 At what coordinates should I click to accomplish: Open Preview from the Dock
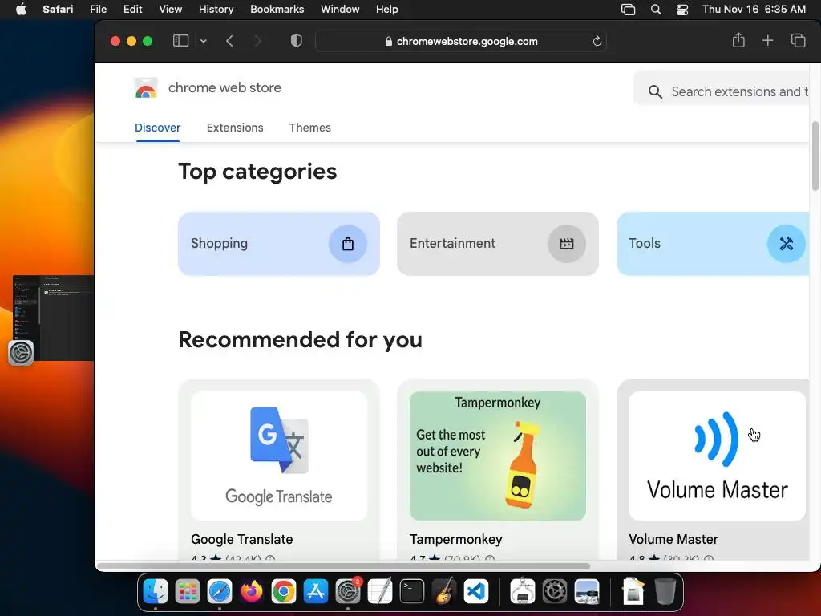tap(586, 591)
